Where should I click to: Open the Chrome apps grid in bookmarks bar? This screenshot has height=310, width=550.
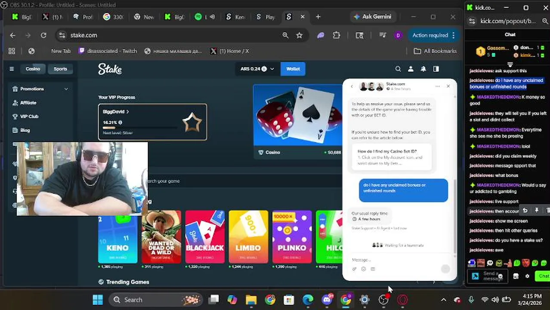tap(12, 51)
